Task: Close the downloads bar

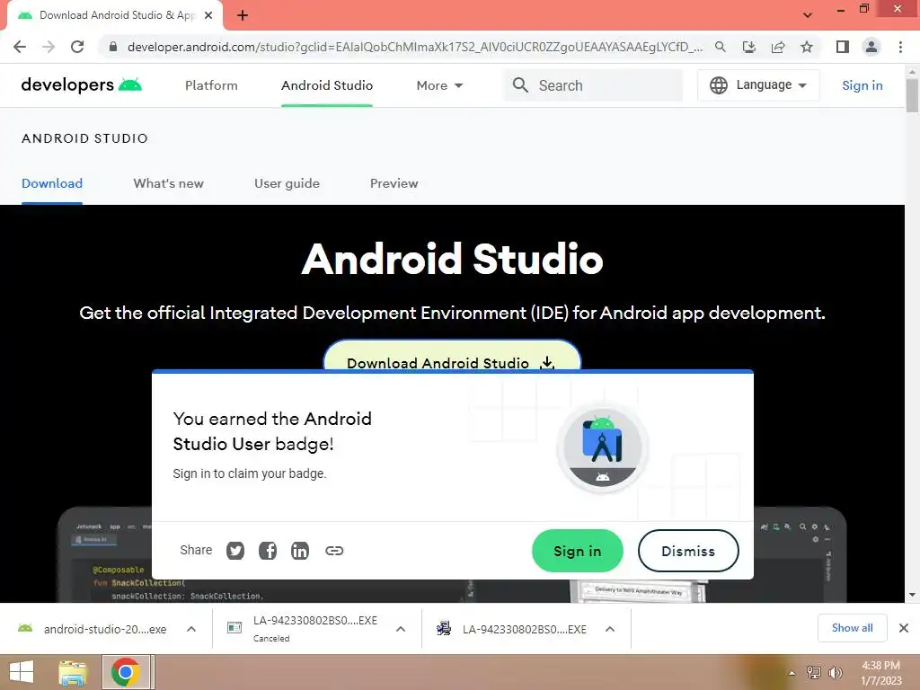Action: [x=904, y=628]
